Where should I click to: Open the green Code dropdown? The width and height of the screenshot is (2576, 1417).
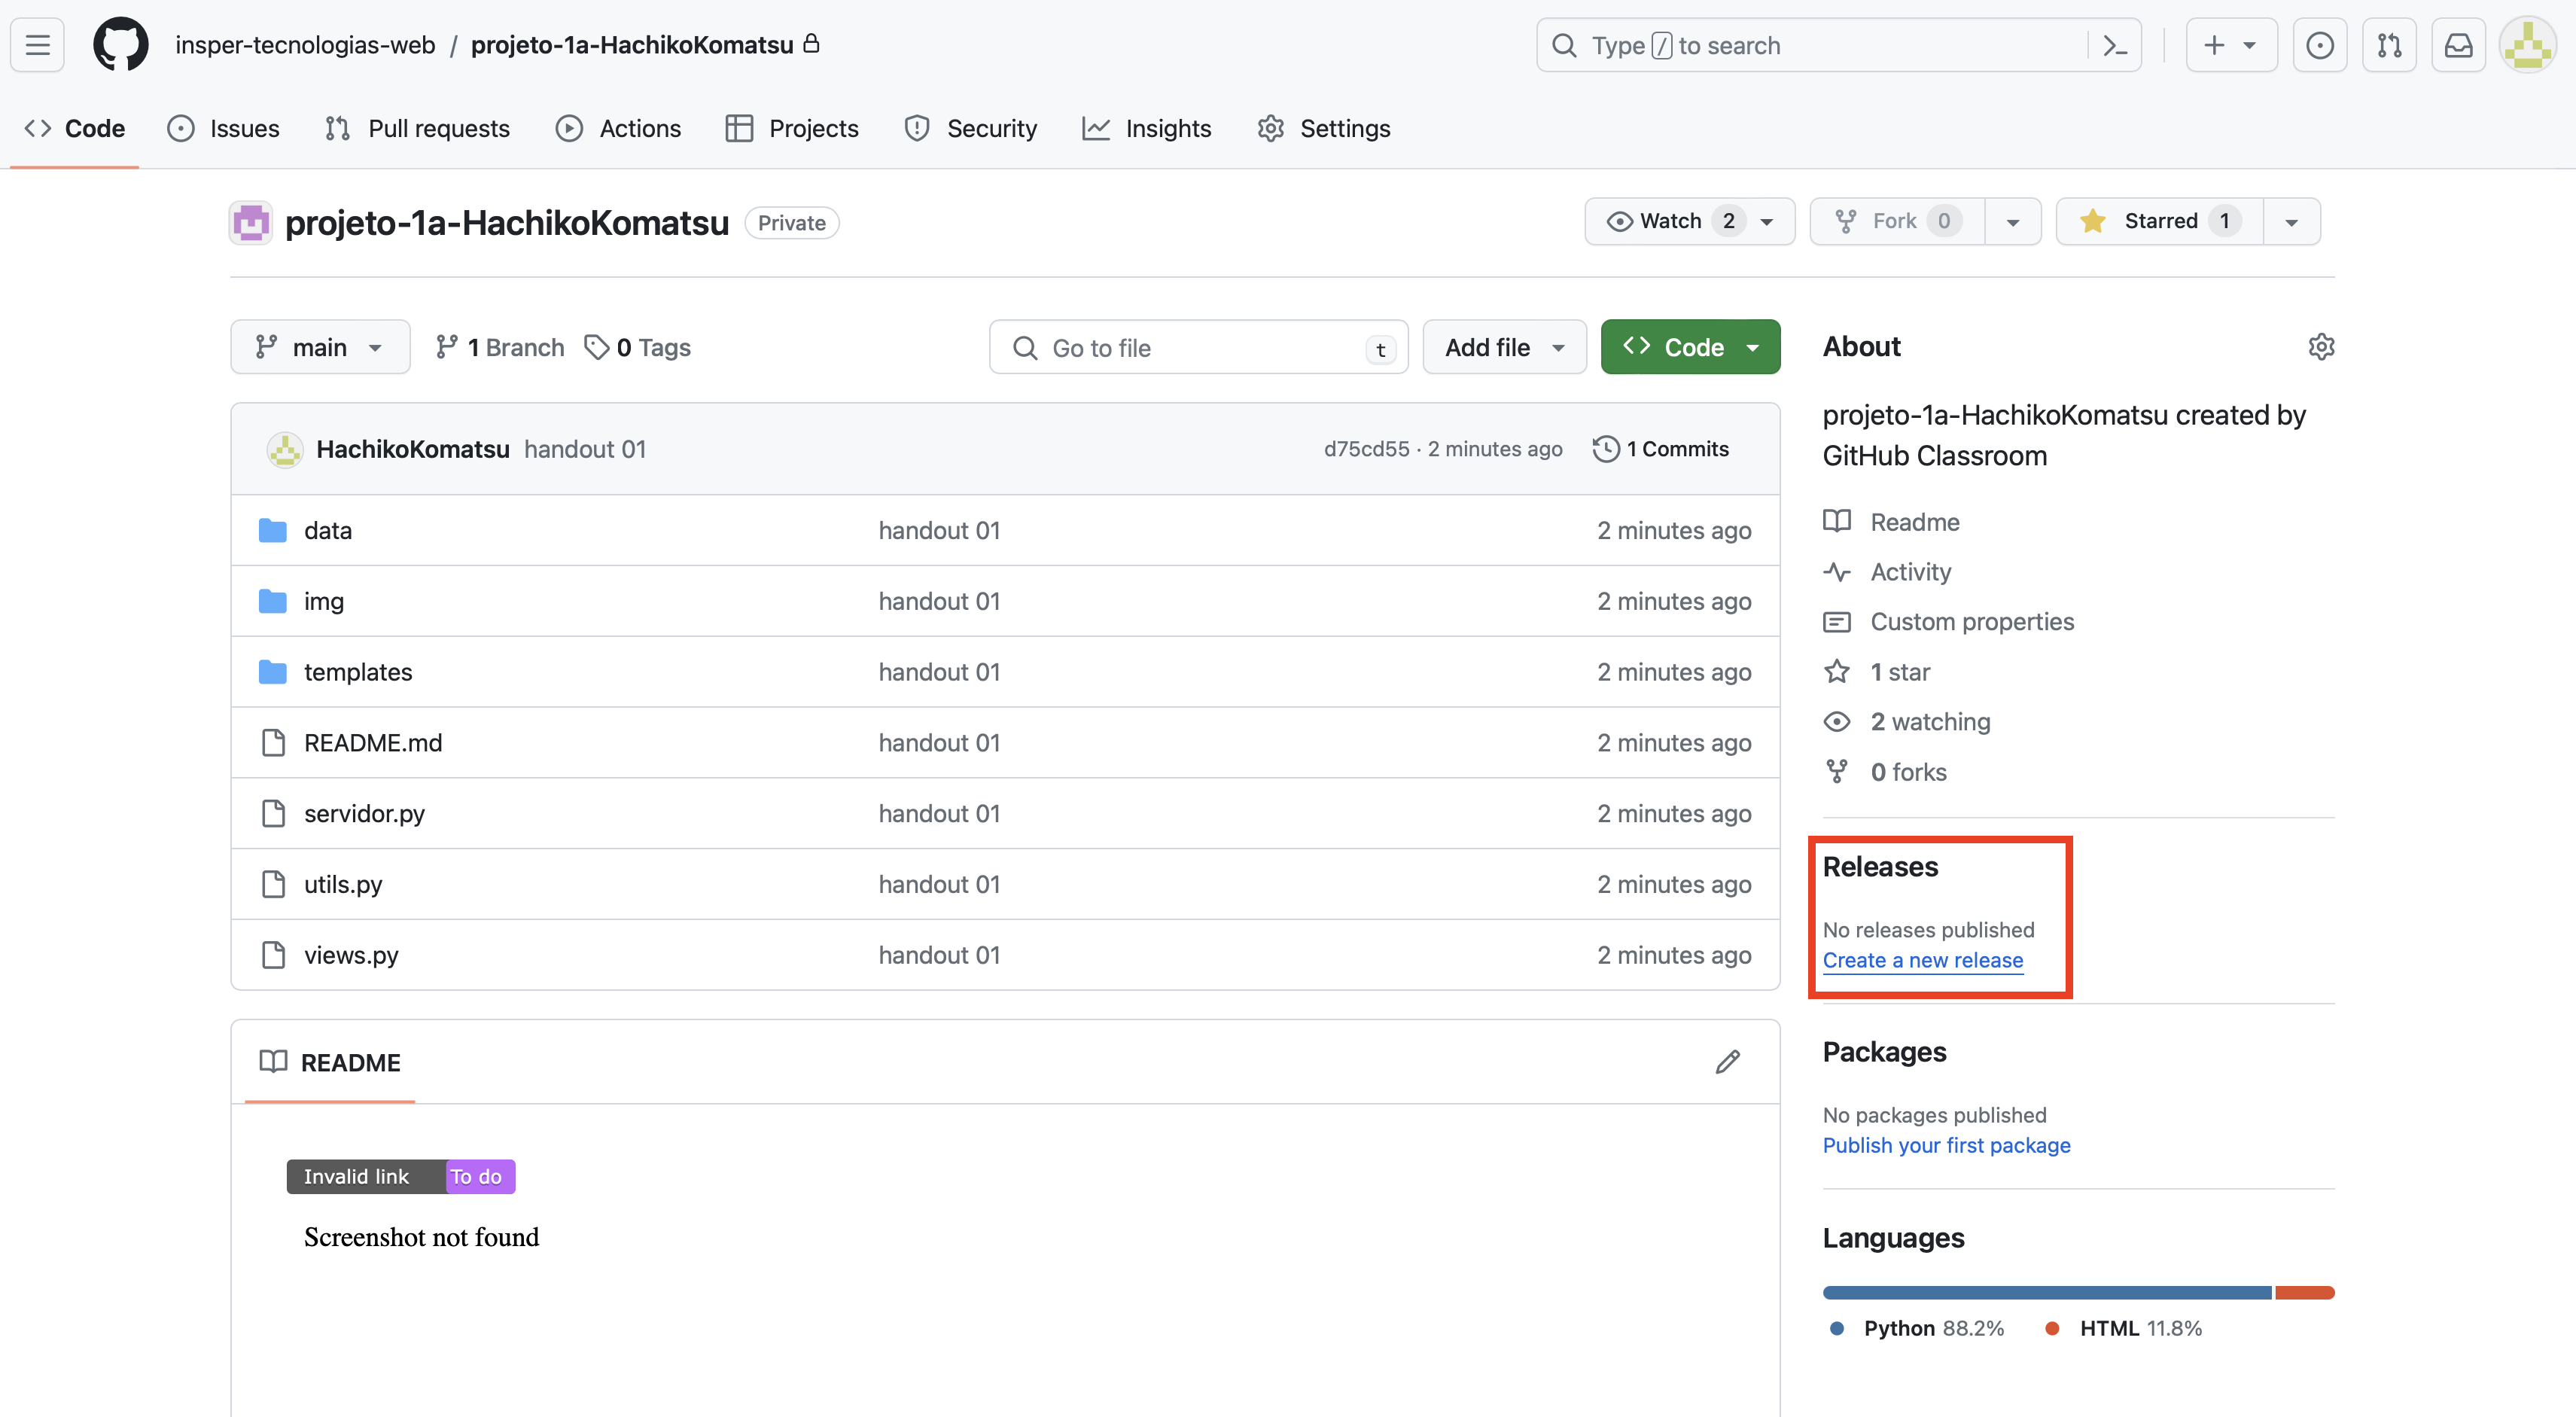click(x=1689, y=347)
